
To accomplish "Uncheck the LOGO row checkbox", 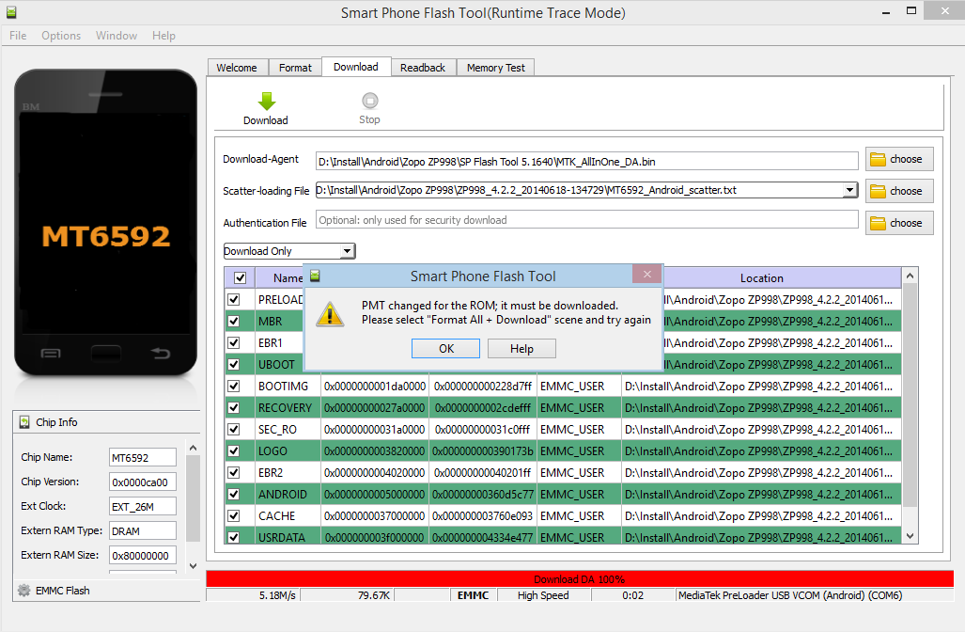I will click(x=234, y=450).
